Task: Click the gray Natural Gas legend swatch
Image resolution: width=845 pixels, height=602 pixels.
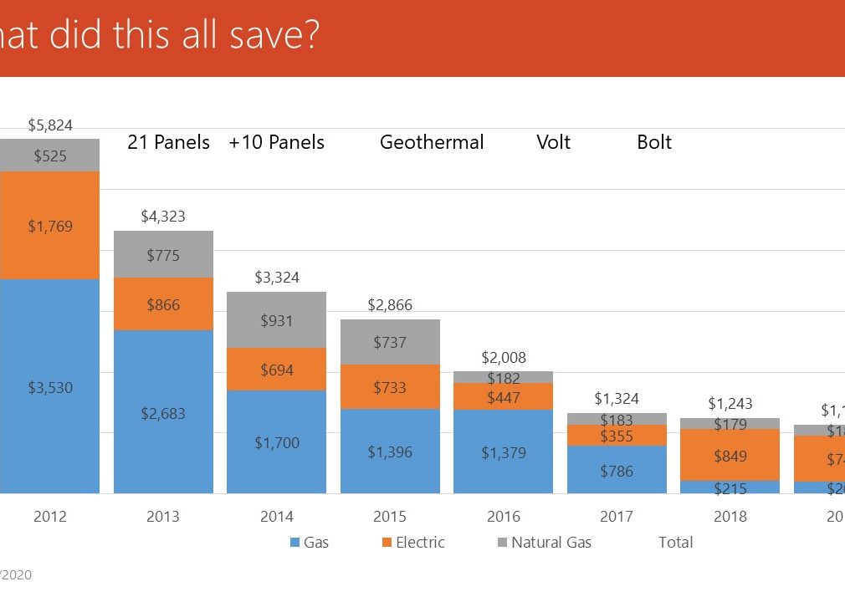Action: pos(502,543)
